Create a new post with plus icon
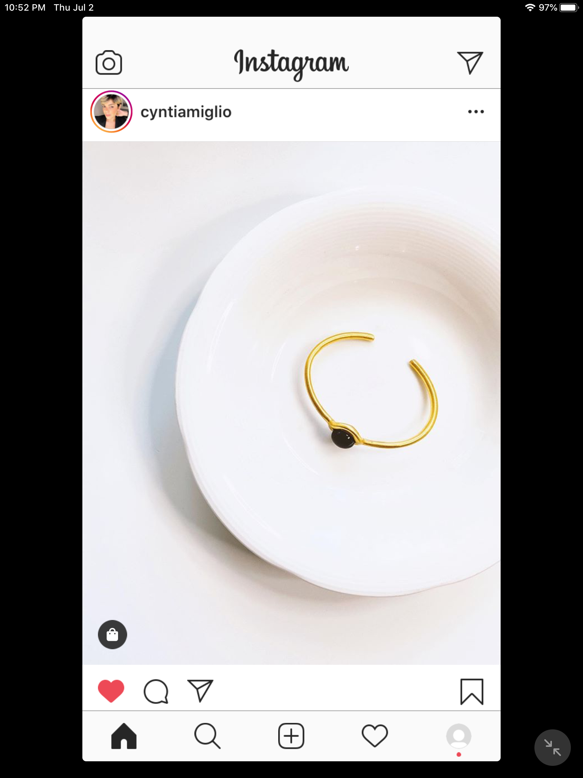 [x=291, y=736]
